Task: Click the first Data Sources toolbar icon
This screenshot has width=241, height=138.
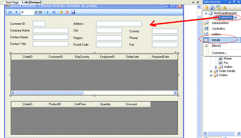Action: click(x=206, y=7)
